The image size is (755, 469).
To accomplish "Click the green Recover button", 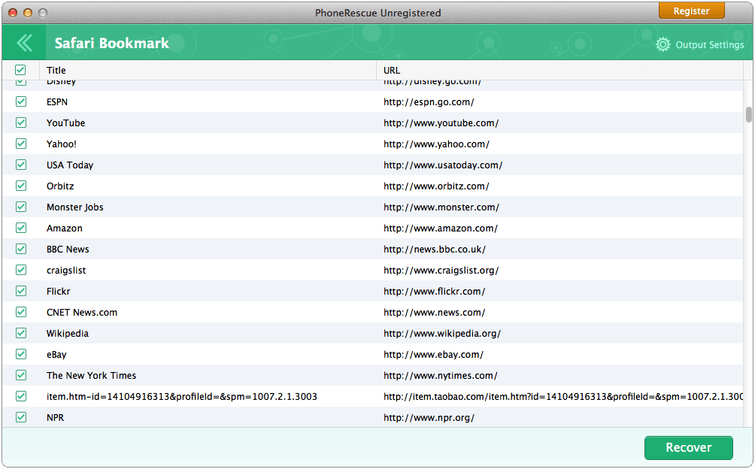I will [x=689, y=447].
